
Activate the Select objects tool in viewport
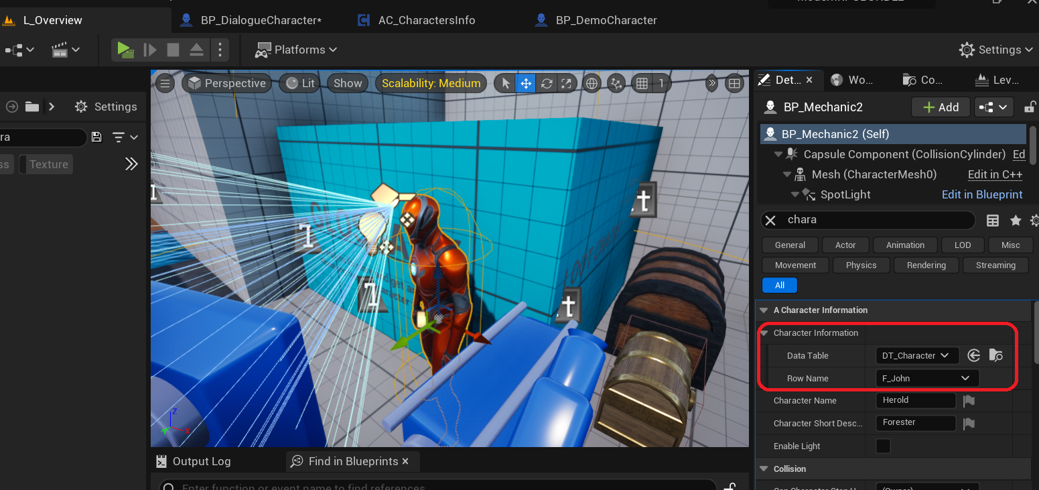506,83
